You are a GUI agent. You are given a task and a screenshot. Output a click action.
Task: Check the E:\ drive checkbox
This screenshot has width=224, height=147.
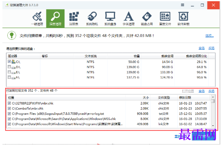click(9, 72)
